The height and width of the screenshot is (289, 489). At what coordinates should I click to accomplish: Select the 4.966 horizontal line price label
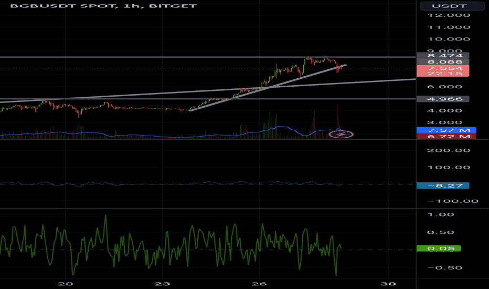pyautogui.click(x=443, y=99)
